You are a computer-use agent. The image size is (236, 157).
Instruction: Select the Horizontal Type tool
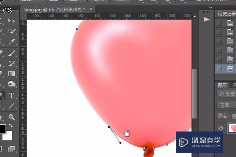[x=11, y=95]
